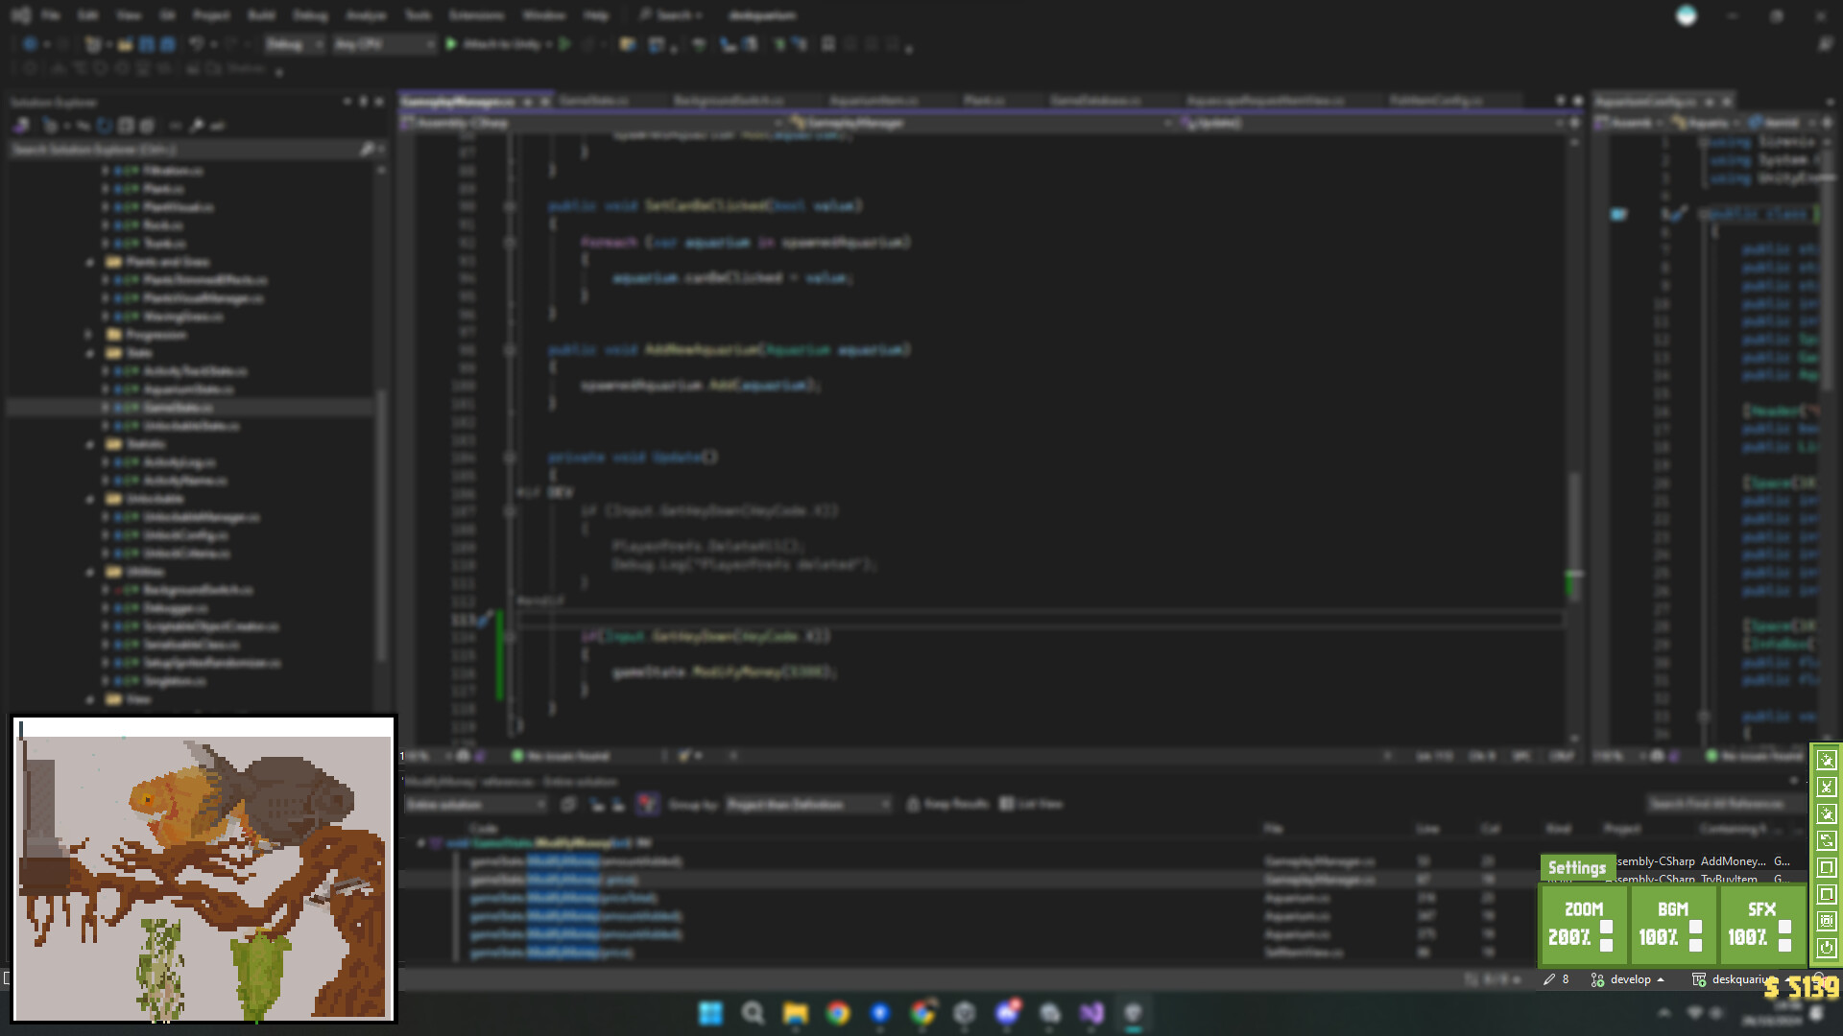Decrease BGM volume with lower square button
This screenshot has height=1036, width=1843.
pos(1695,945)
